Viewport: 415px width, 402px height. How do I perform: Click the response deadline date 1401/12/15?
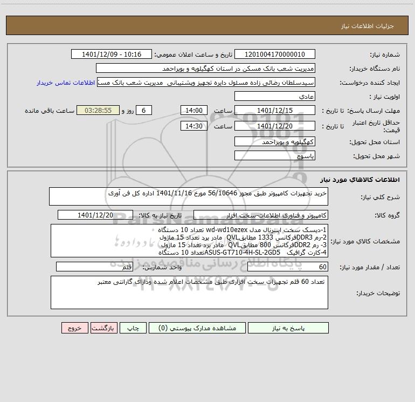click(x=275, y=110)
